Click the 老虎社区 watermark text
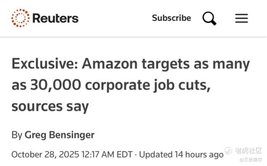 (x=248, y=151)
